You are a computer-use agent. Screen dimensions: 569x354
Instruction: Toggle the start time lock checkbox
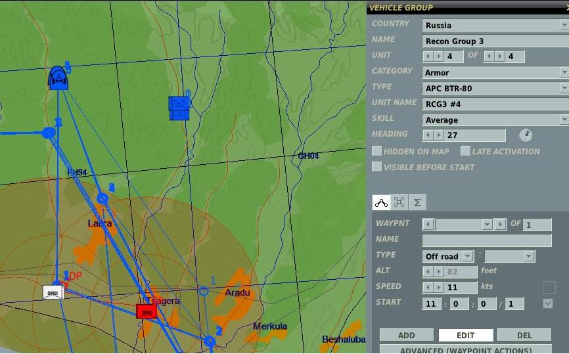[x=548, y=303]
